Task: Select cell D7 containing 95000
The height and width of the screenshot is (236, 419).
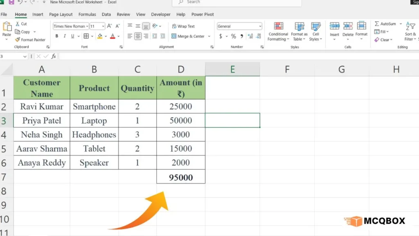Action: click(181, 177)
